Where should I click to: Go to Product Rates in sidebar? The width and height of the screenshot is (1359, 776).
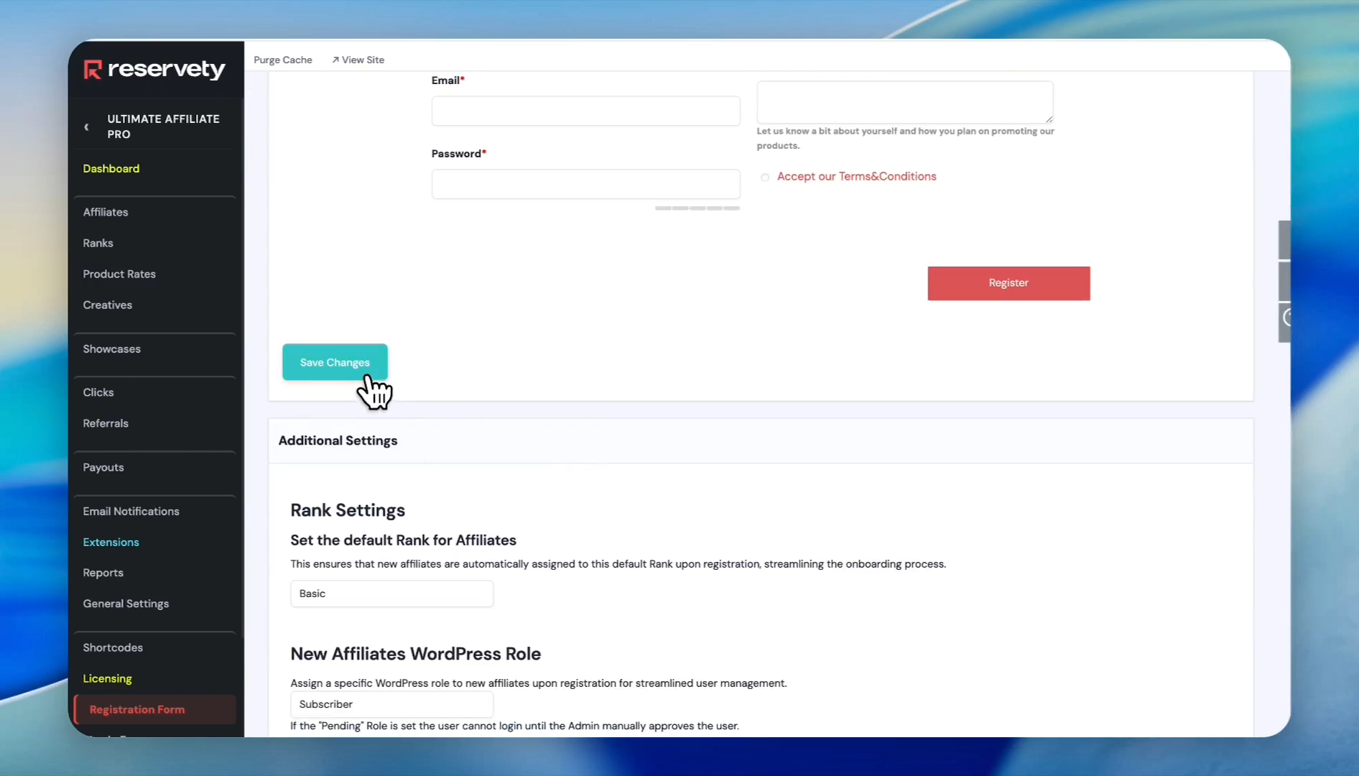119,274
